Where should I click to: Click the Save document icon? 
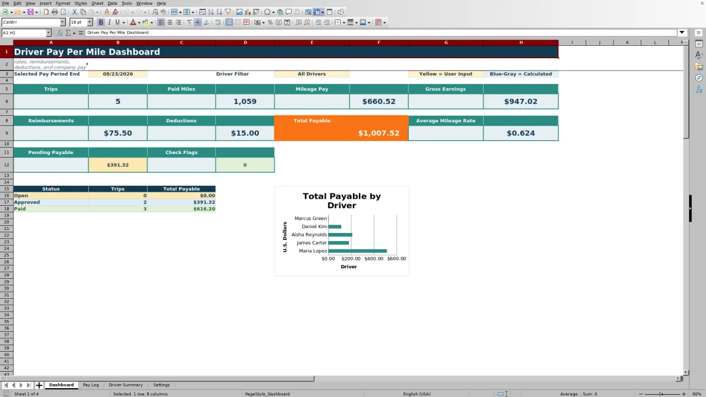click(x=30, y=12)
